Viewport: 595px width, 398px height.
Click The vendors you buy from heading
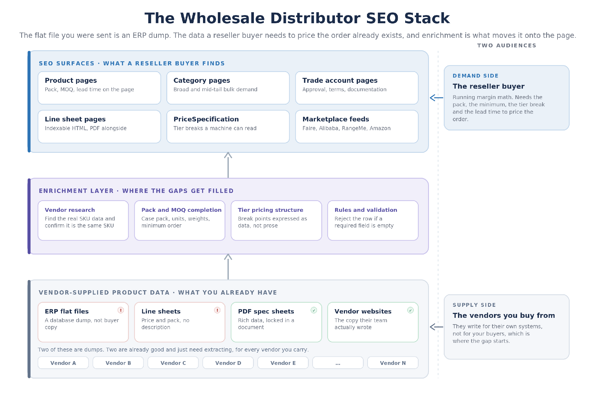point(504,315)
